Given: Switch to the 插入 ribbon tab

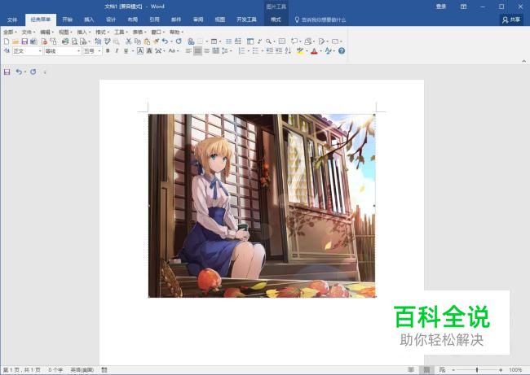Looking at the screenshot, I should pos(89,20).
